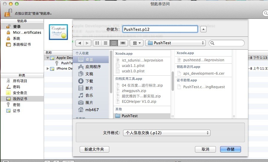Viewport: 268px width, 162px height.
Task: Select pushtestd...ileprovision file
Action: point(203,60)
